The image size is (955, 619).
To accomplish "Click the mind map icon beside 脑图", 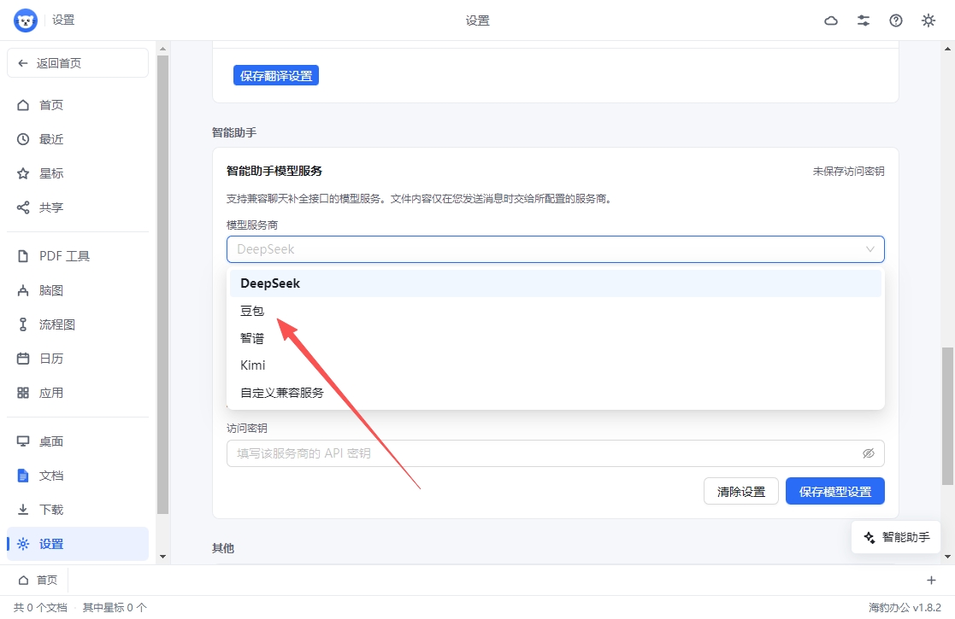I will click(x=23, y=290).
